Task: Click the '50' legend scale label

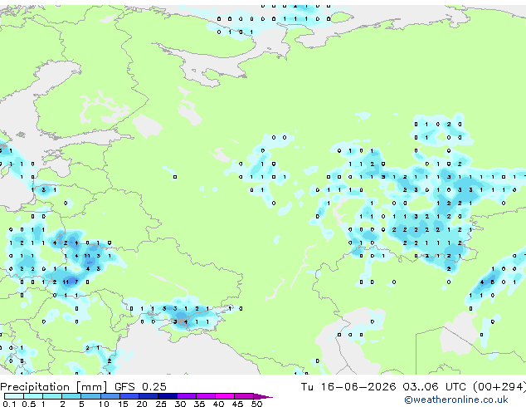Action: tap(256, 404)
